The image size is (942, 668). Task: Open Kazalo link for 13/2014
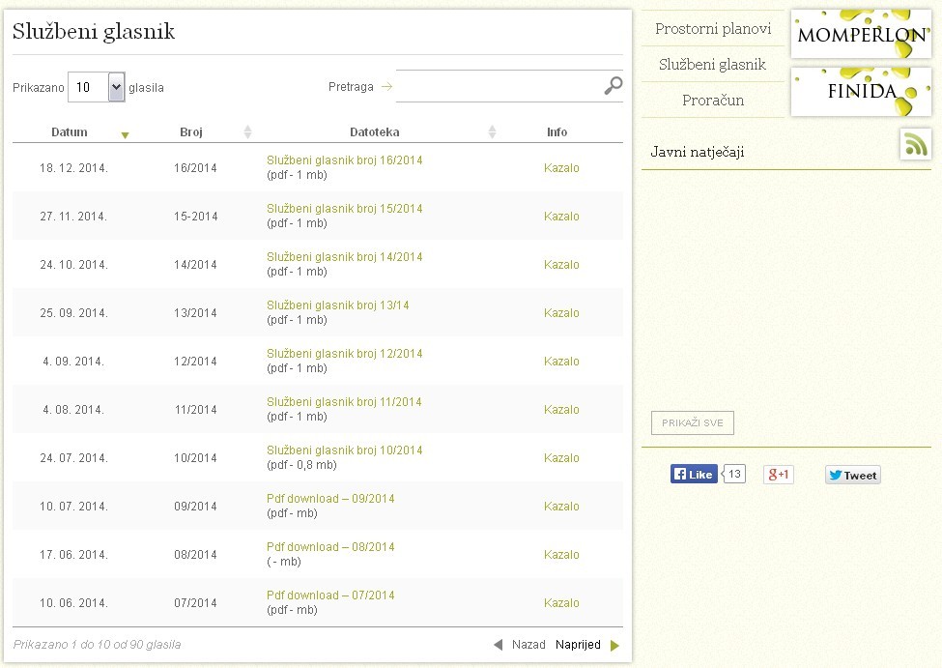(561, 312)
